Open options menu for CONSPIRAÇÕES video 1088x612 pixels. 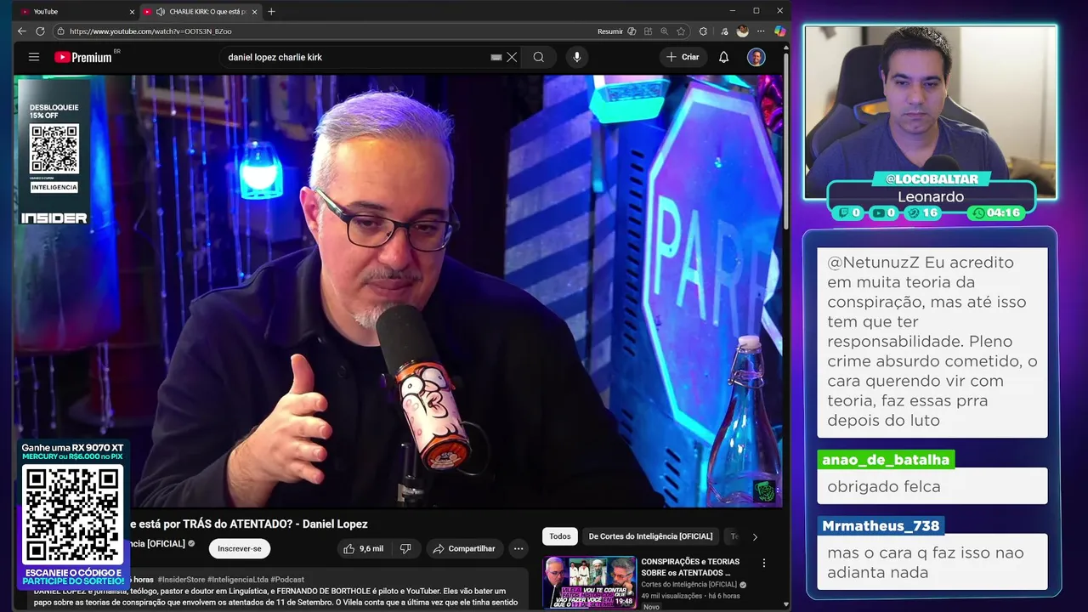click(763, 563)
